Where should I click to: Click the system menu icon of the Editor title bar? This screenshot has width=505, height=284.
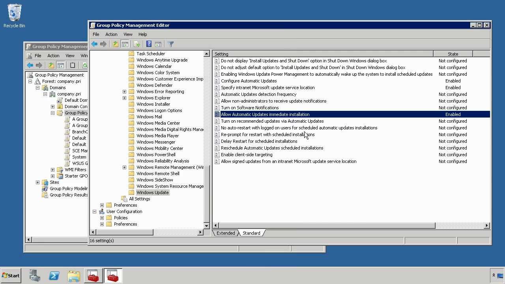pos(93,25)
